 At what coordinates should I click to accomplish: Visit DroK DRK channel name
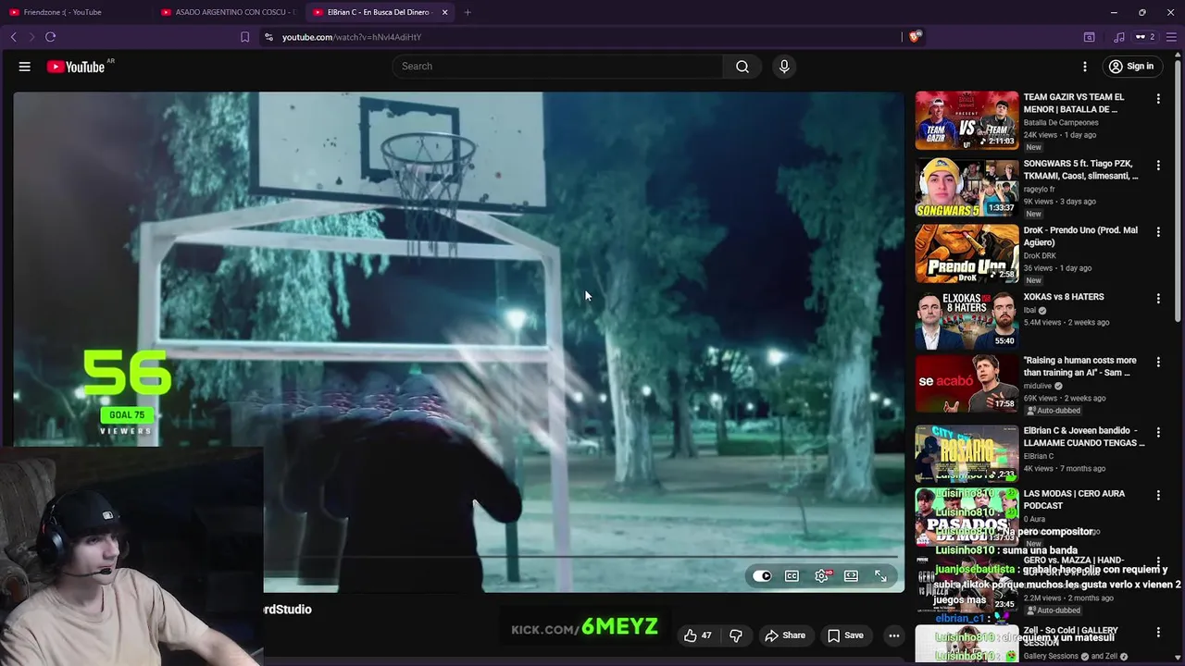pos(1040,255)
